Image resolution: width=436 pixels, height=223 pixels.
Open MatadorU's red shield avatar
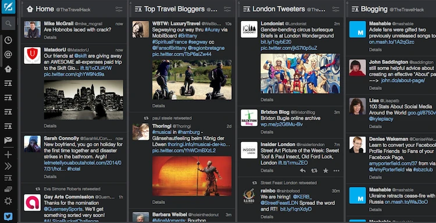tap(32, 55)
